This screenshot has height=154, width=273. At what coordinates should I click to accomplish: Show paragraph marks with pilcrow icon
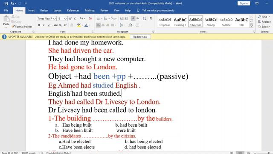click(151, 18)
